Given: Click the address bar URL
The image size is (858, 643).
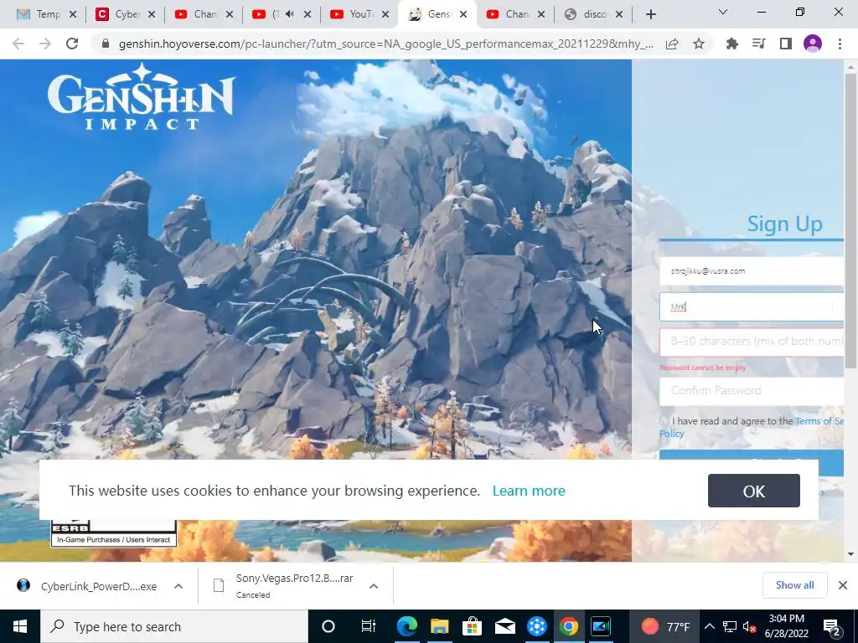Looking at the screenshot, I should [x=385, y=44].
